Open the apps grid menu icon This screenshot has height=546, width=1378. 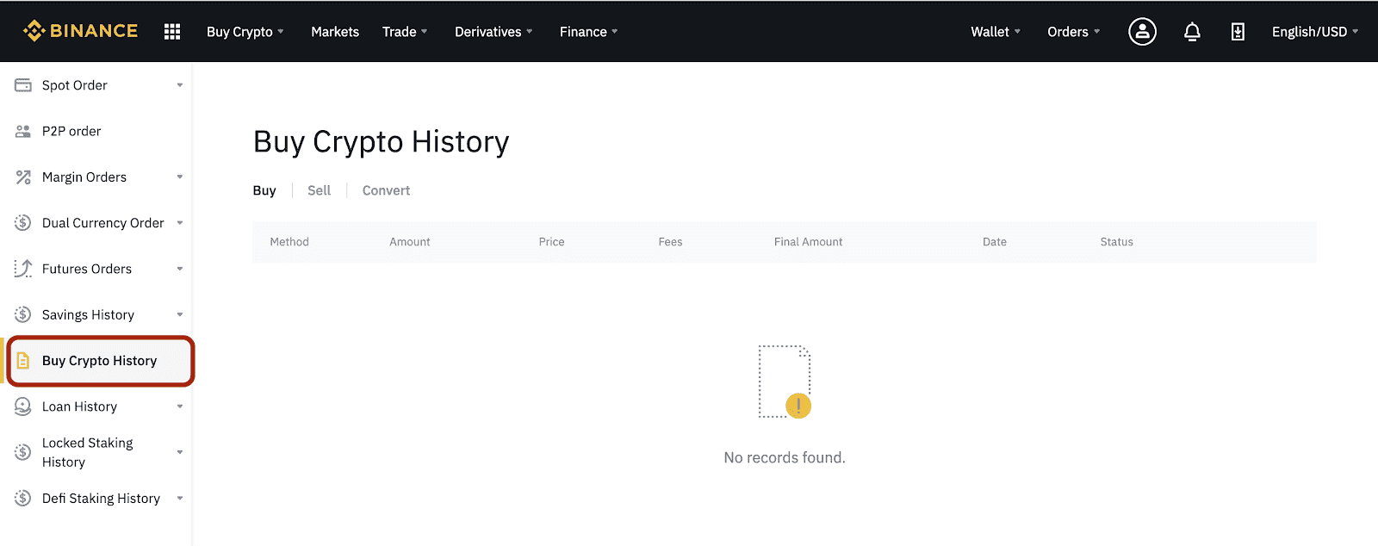(x=172, y=32)
